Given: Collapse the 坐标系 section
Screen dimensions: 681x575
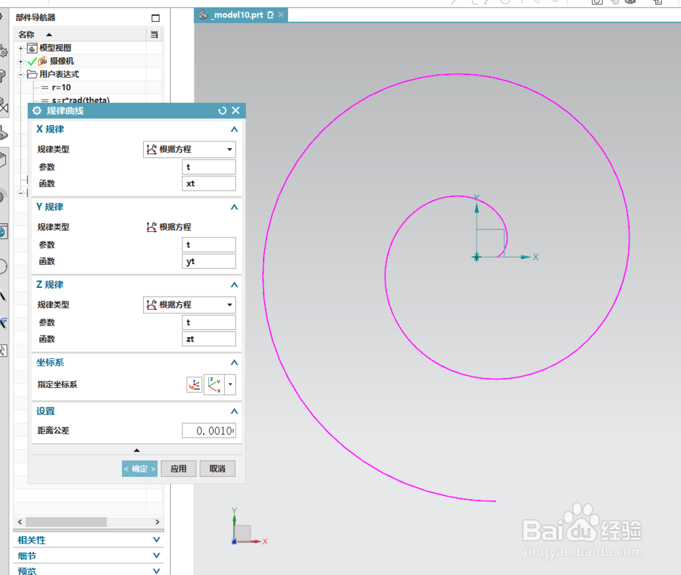Looking at the screenshot, I should [234, 363].
